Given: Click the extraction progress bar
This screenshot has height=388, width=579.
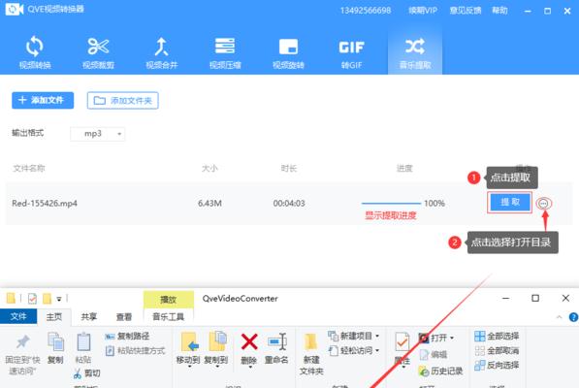Looking at the screenshot, I should pos(391,203).
